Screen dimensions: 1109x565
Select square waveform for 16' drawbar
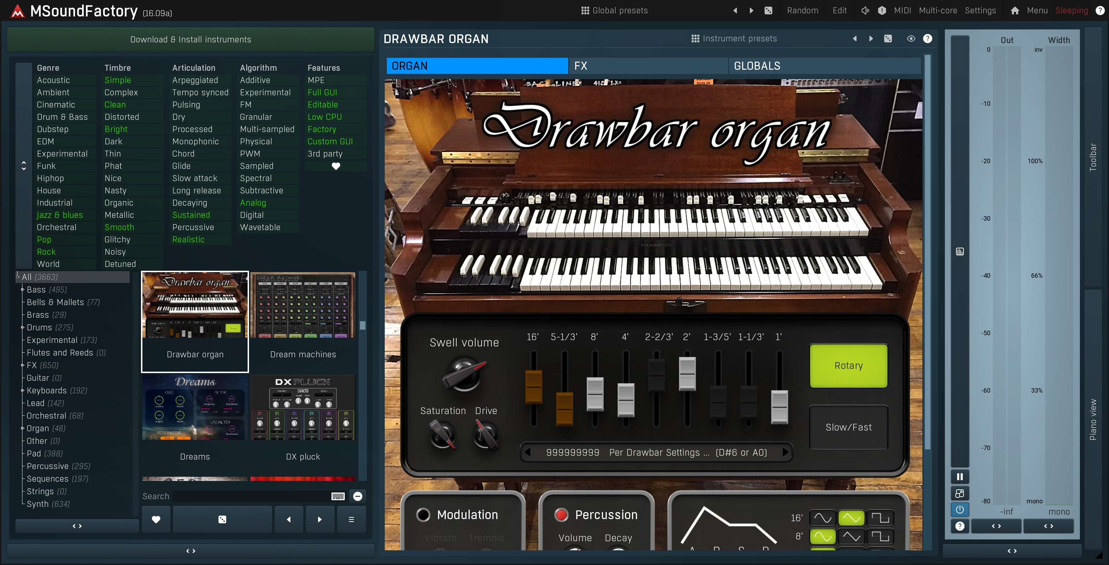880,518
